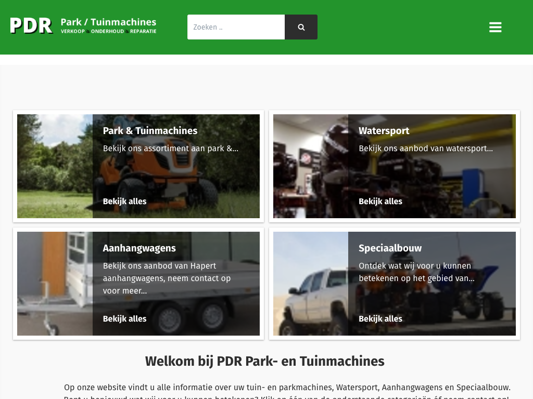Viewport: 533px width, 399px height.
Task: Click Bekijk alles under Park & Tuinmachines
Action: [125, 201]
